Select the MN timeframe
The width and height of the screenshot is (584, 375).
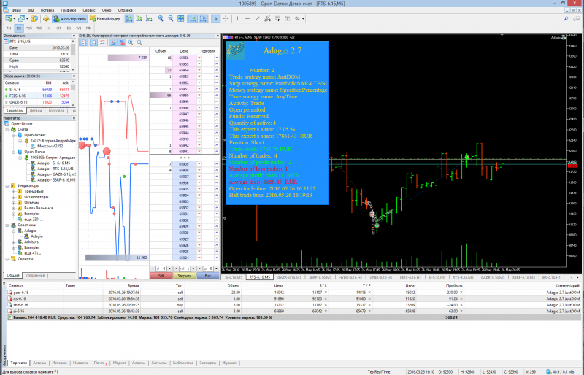tap(88, 28)
